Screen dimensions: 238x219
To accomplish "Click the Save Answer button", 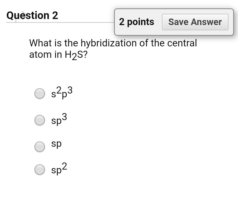I will [195, 22].
